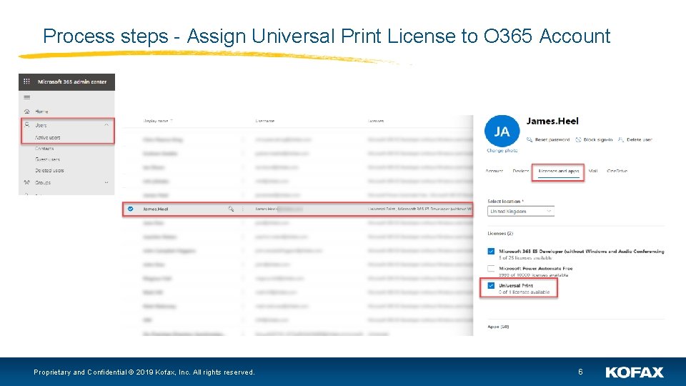Screen dimensions: 686x386
Task: Click the Select location label
Action: coord(505,202)
